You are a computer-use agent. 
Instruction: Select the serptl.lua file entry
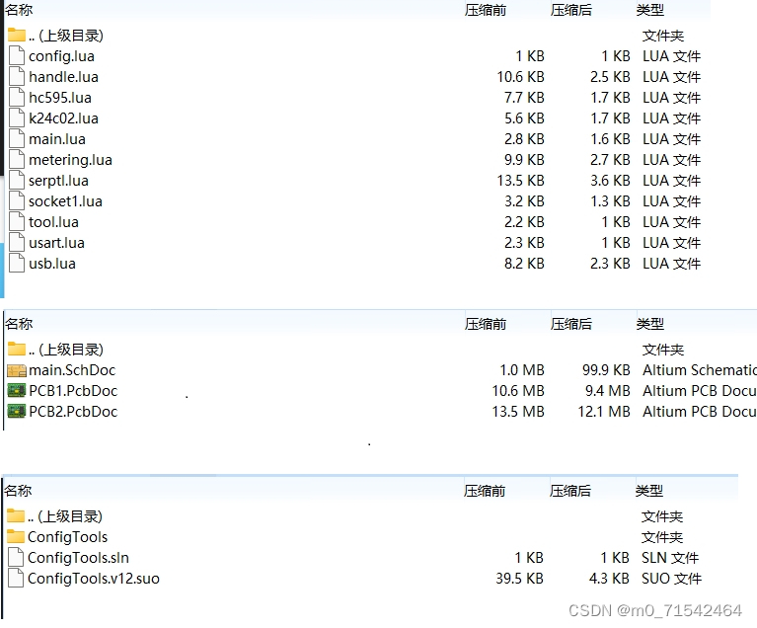tap(58, 181)
